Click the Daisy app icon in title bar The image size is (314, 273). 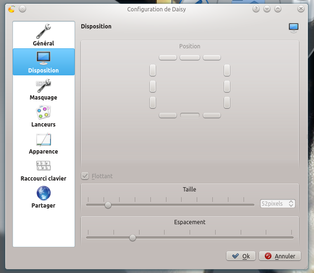click(x=12, y=9)
